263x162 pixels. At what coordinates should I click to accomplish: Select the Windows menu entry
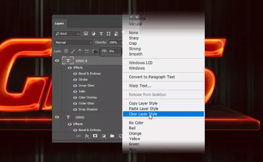[137, 68]
